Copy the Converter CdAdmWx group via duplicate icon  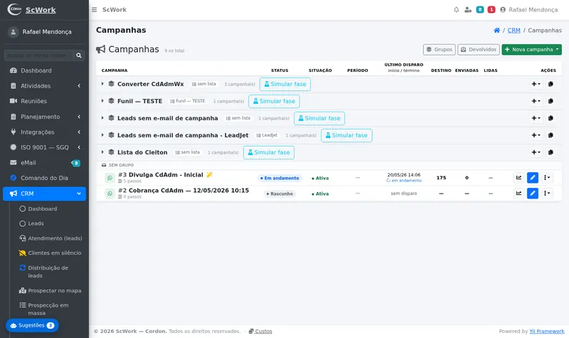pyautogui.click(x=551, y=84)
